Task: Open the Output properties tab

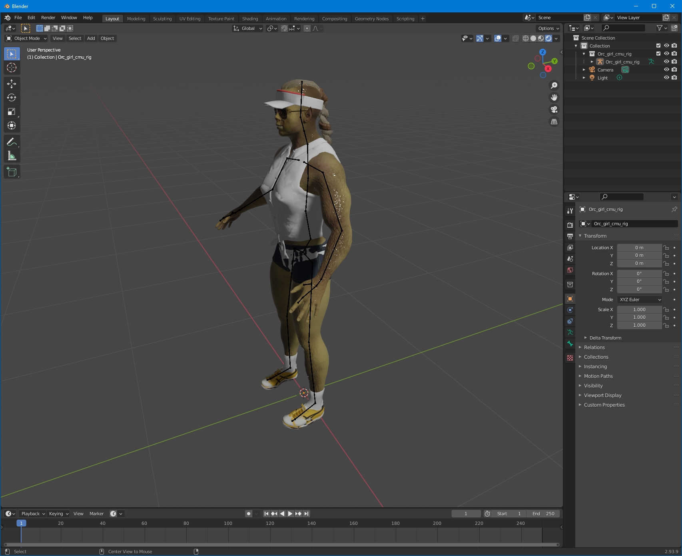Action: [x=570, y=236]
